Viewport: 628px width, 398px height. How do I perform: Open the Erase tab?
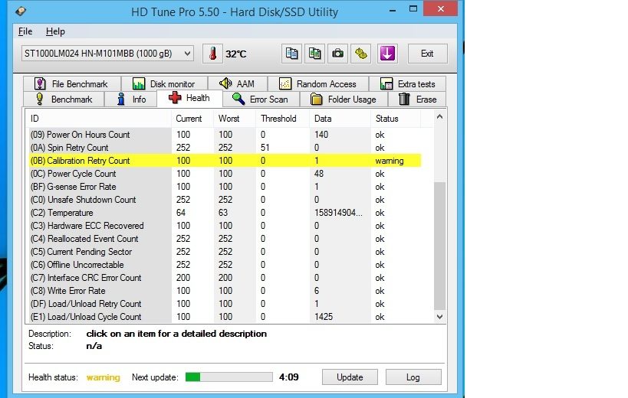[x=417, y=99]
